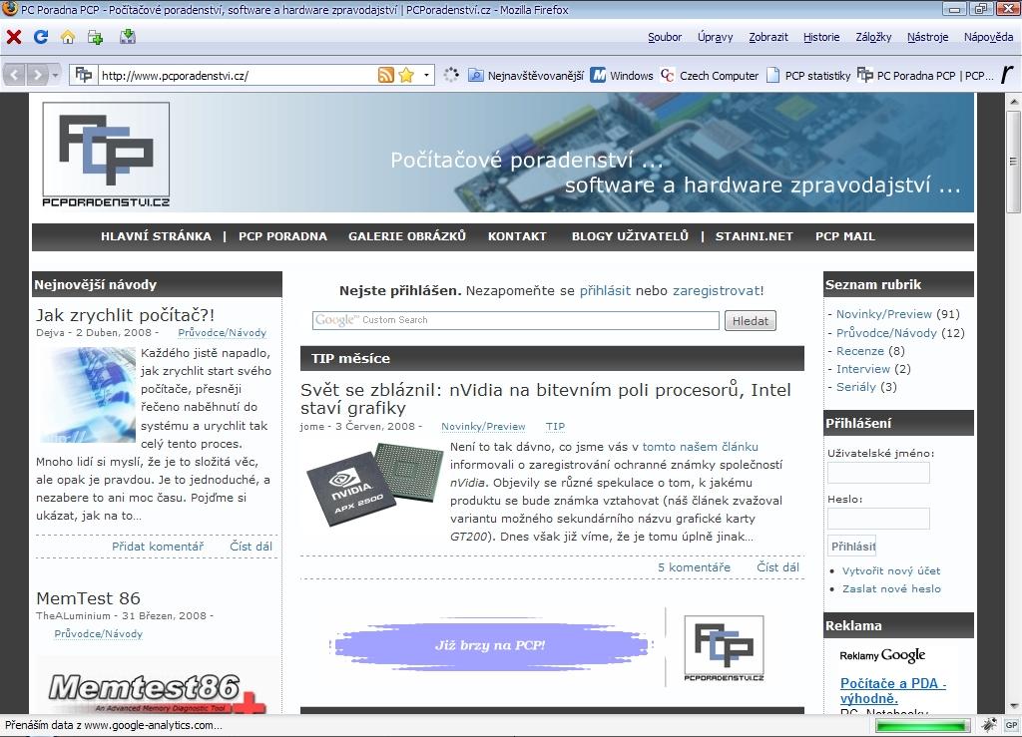Open the Nápověda menu
Screen dimensions: 1022x737
(988, 37)
